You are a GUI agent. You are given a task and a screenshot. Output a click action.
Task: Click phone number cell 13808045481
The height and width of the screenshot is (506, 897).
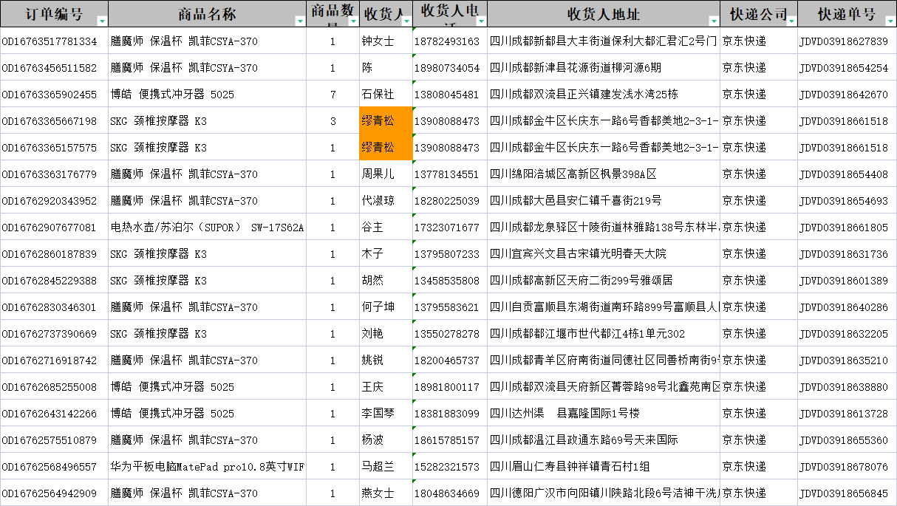pos(450,94)
